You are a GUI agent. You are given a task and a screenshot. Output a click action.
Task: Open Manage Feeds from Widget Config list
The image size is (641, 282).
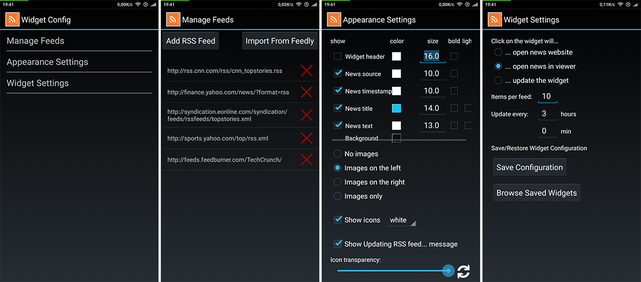click(80, 41)
